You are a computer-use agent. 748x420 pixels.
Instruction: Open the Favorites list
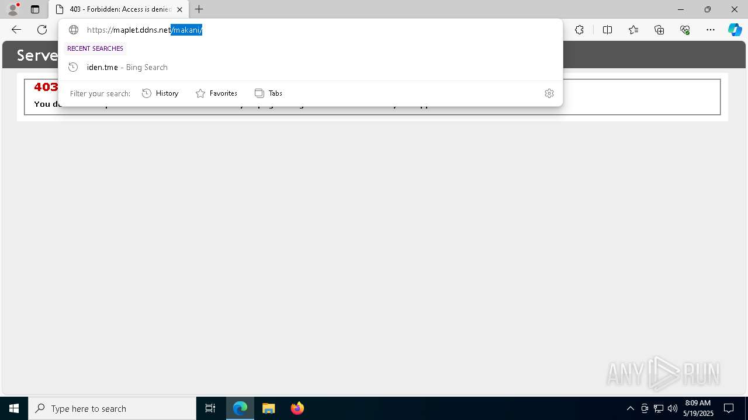633,30
